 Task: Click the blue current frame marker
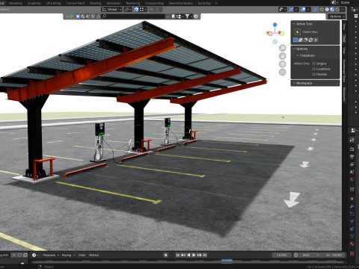click(x=227, y=261)
